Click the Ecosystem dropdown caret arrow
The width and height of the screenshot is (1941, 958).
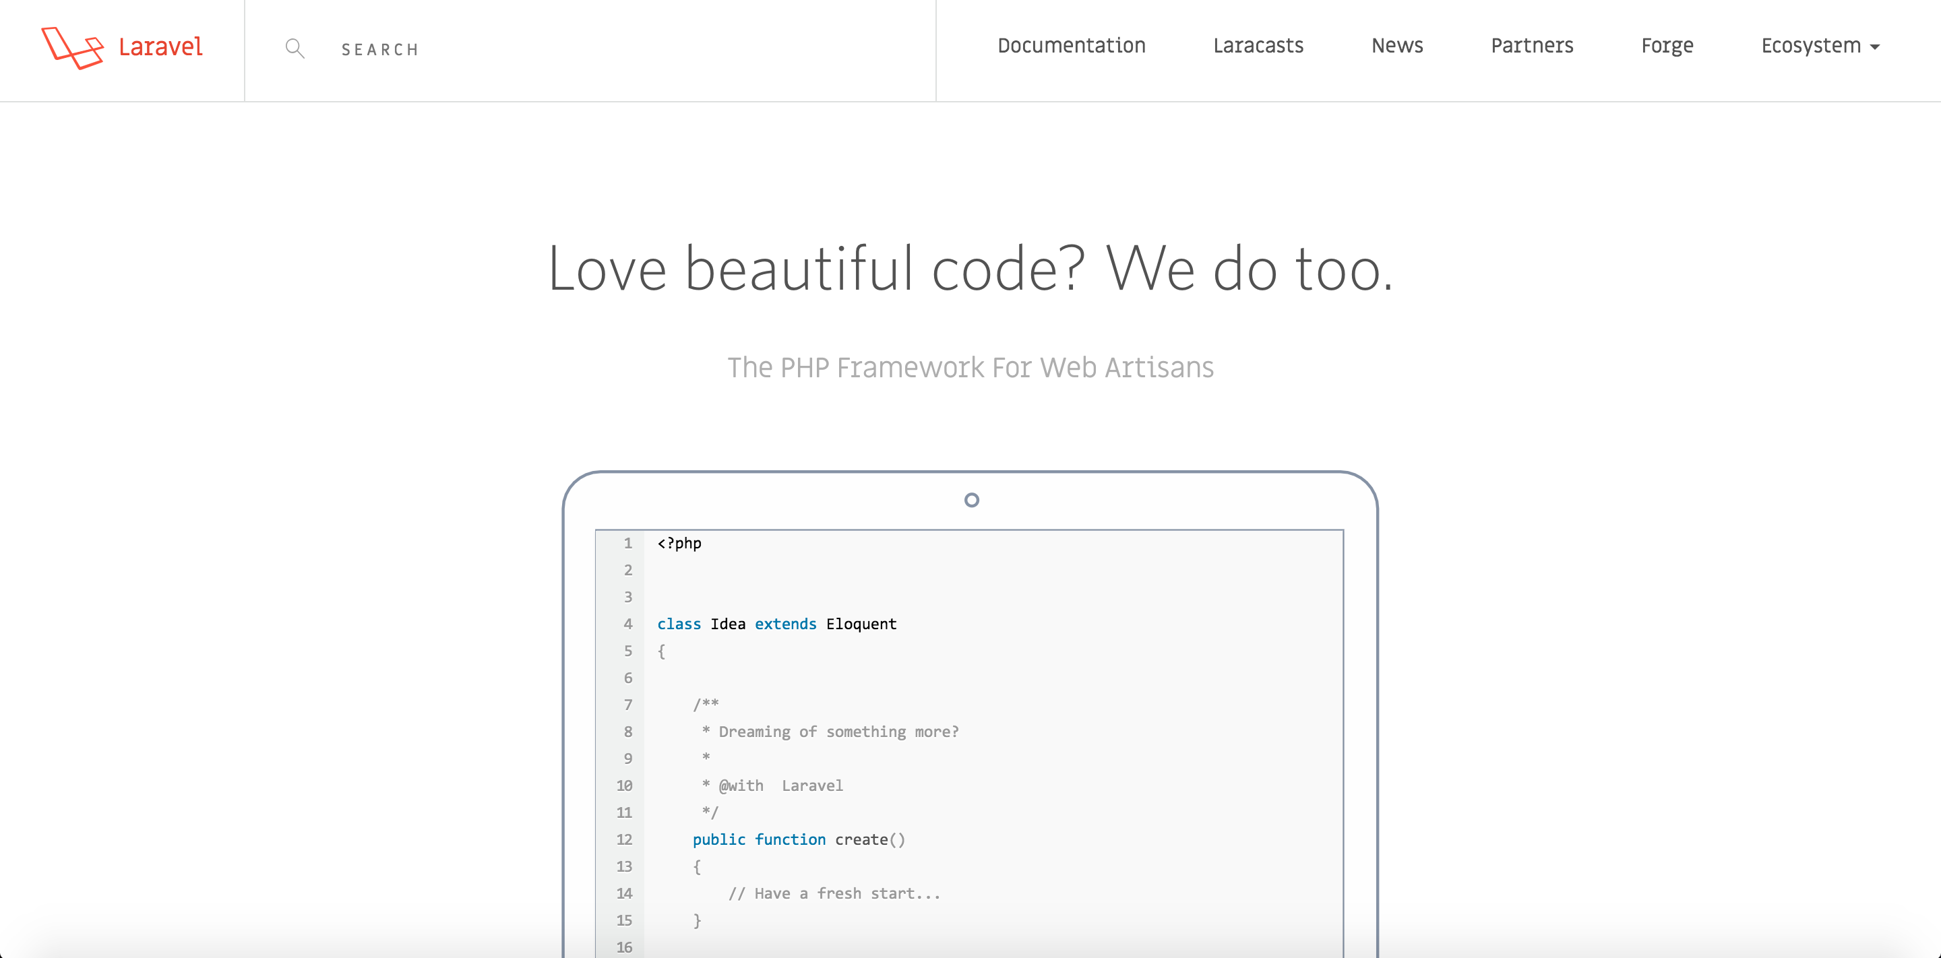[1875, 47]
